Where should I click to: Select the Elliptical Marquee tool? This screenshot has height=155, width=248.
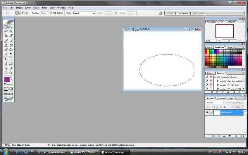(x=6, y=28)
